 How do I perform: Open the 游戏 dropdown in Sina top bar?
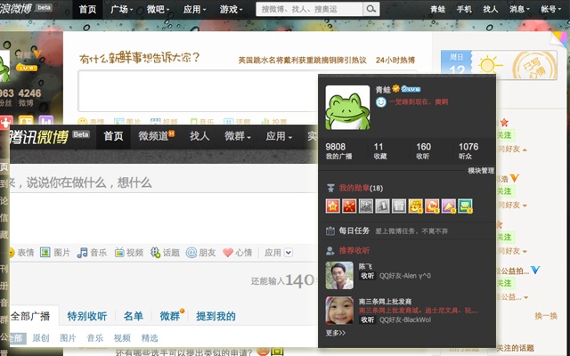[x=231, y=9]
